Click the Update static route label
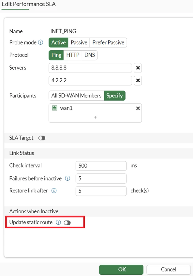This screenshot has height=276, width=193. coord(31,222)
